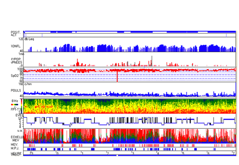
Task: Select the FP1-T3 EEG derivation label
Action: pyautogui.click(x=16, y=109)
